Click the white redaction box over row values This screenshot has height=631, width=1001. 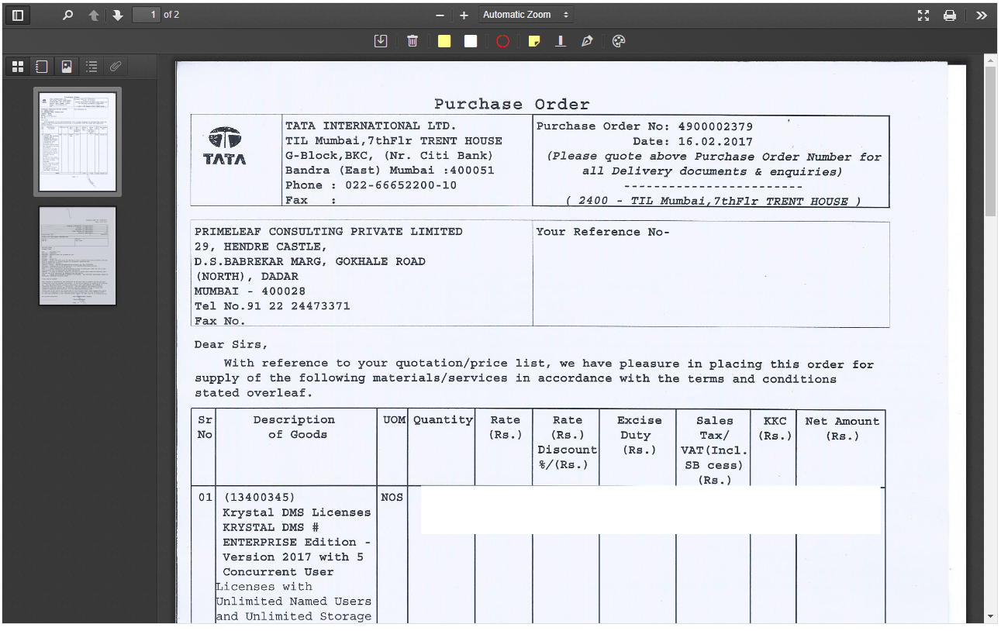(651, 509)
